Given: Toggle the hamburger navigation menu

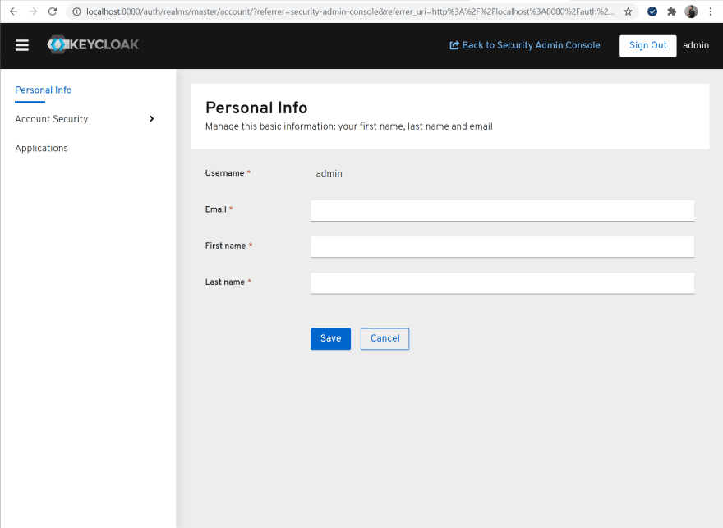Looking at the screenshot, I should 21,45.
